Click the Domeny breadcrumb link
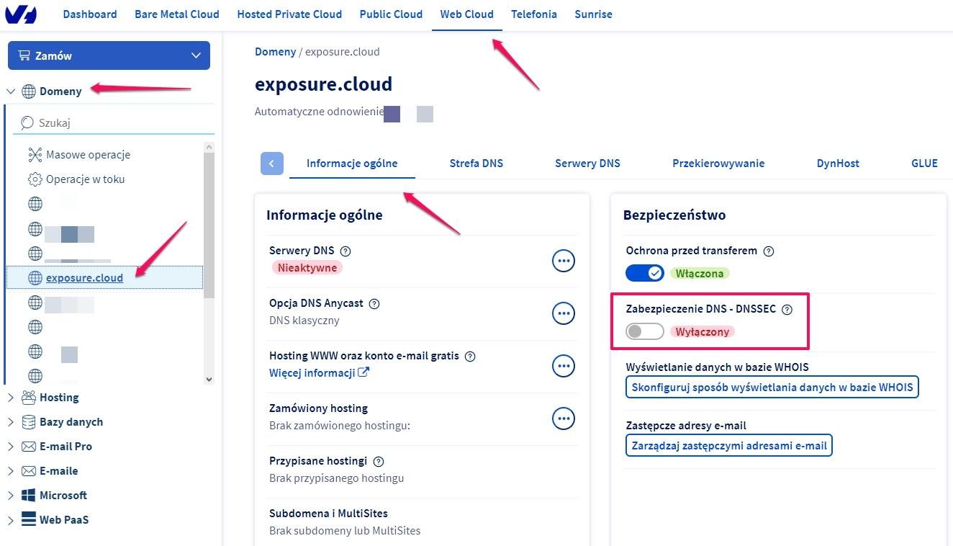Viewport: 953px width, 546px height. pos(275,52)
